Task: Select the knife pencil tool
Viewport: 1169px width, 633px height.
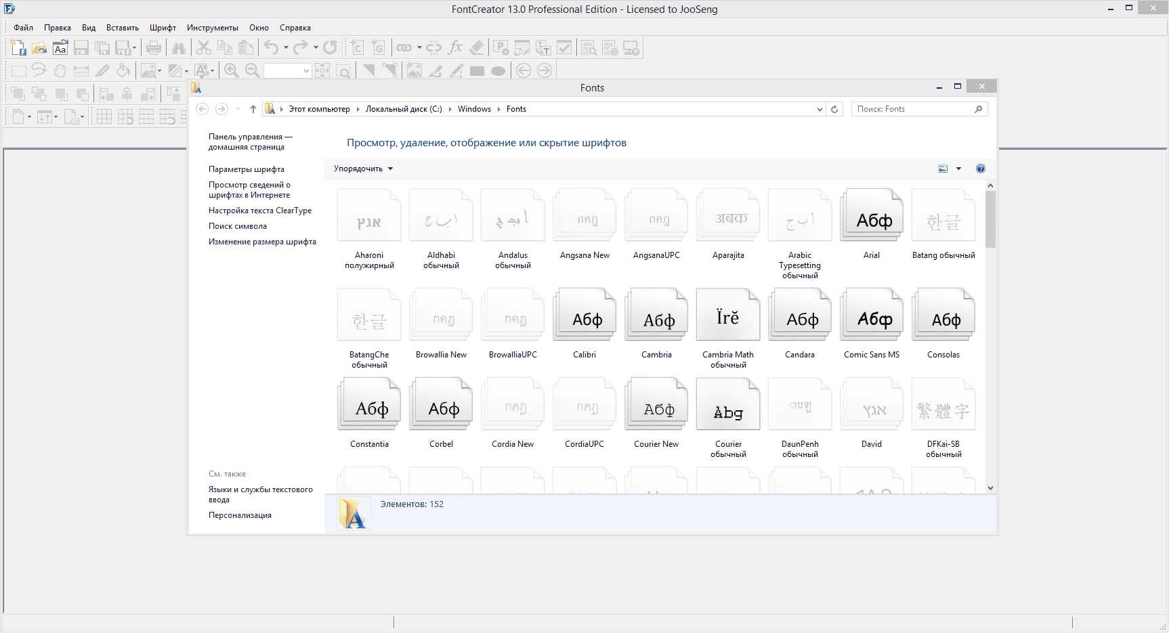Action: tap(102, 70)
